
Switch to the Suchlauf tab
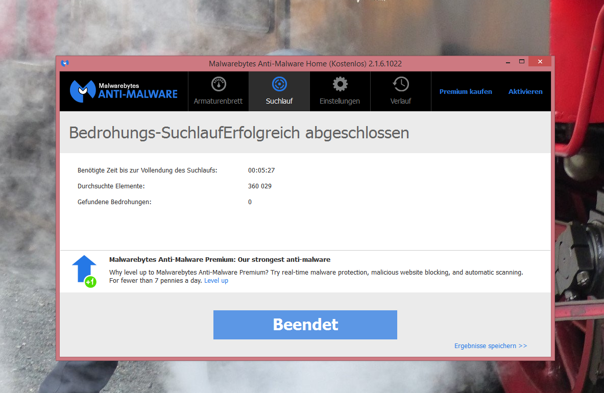[279, 91]
